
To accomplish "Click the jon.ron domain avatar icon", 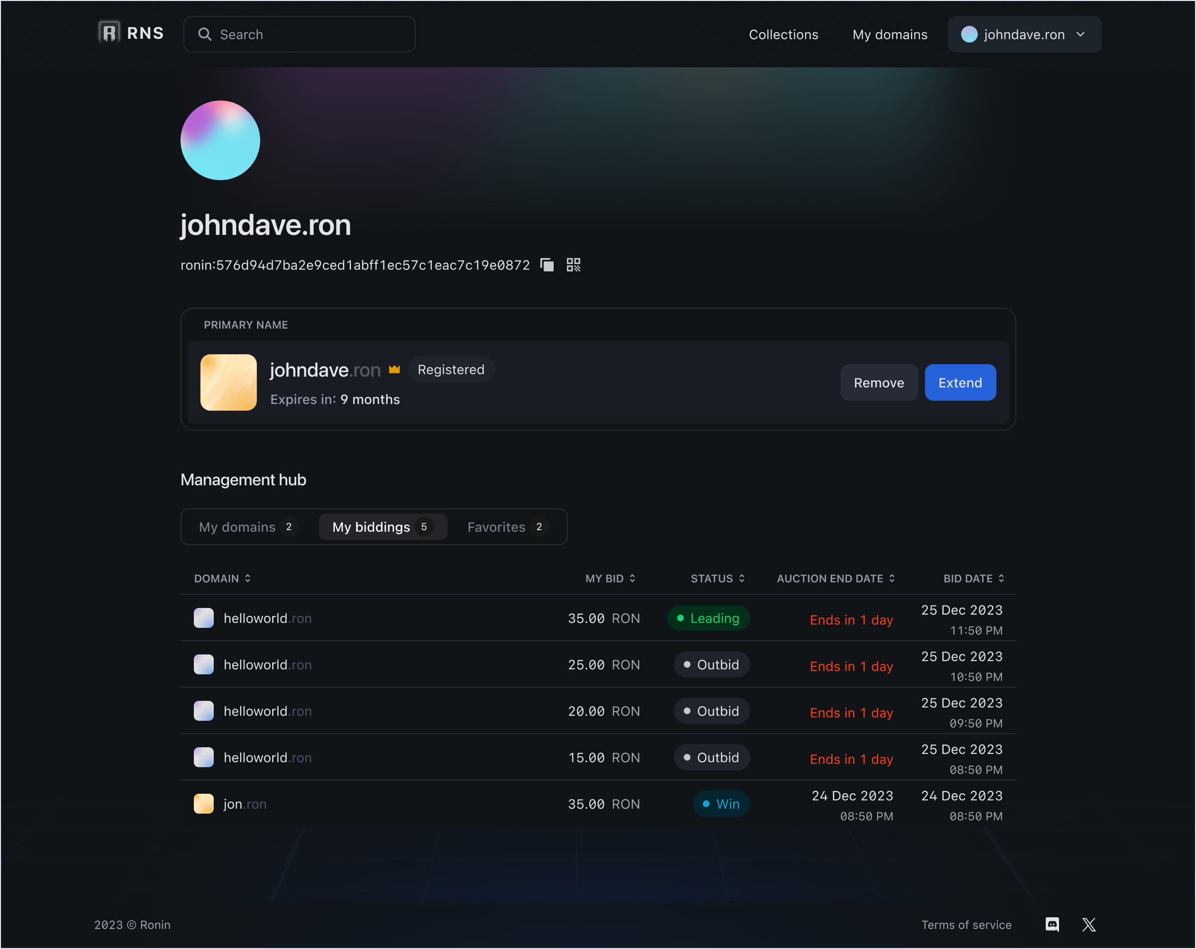I will pos(203,804).
